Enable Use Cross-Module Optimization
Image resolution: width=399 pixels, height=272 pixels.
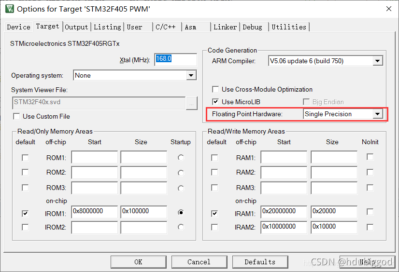(x=215, y=89)
